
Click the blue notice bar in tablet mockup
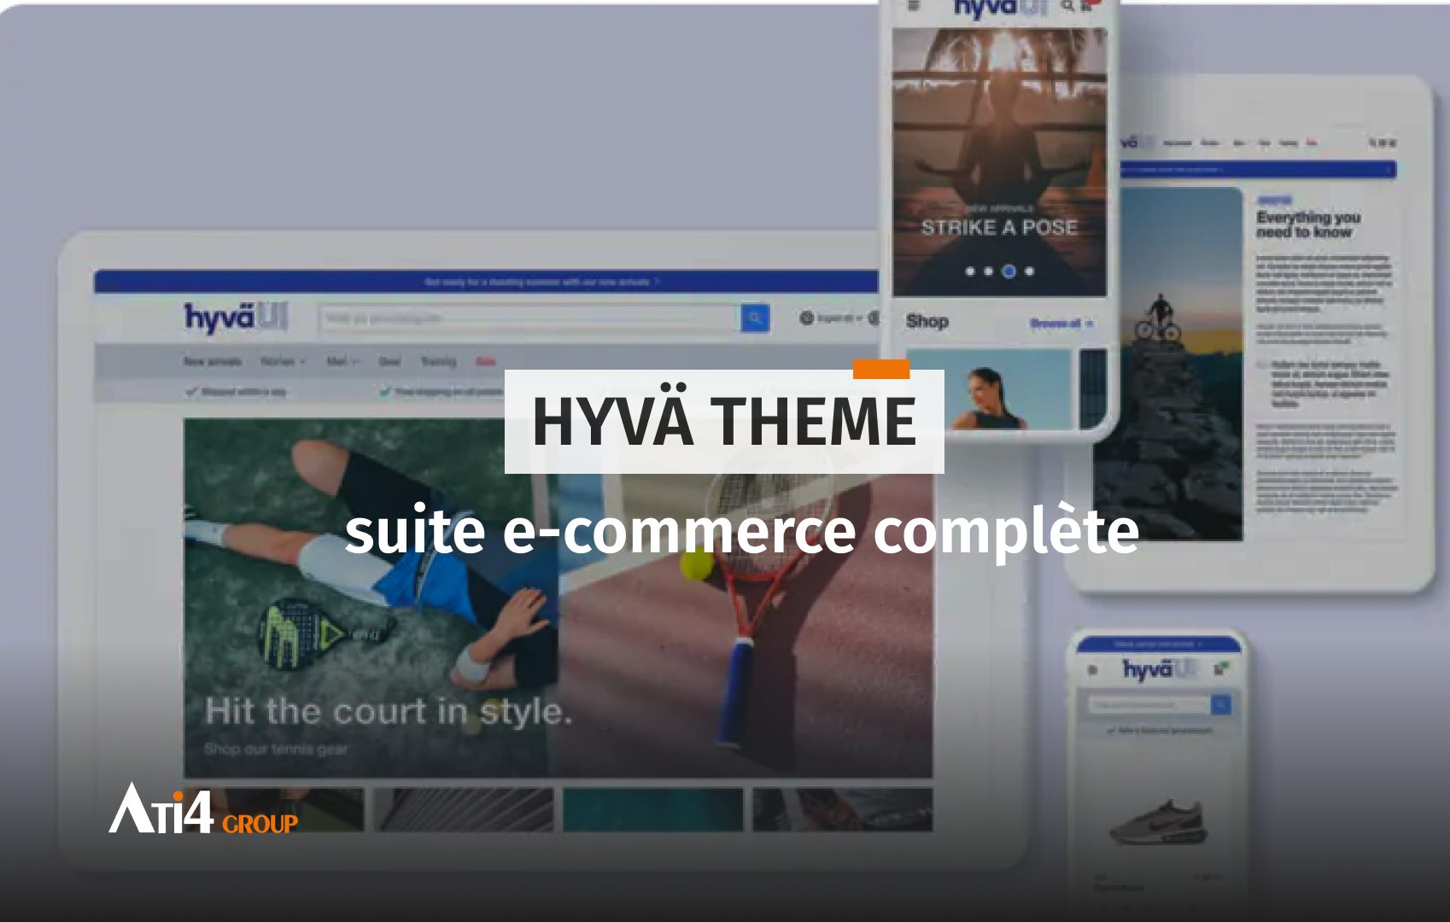tap(1256, 170)
